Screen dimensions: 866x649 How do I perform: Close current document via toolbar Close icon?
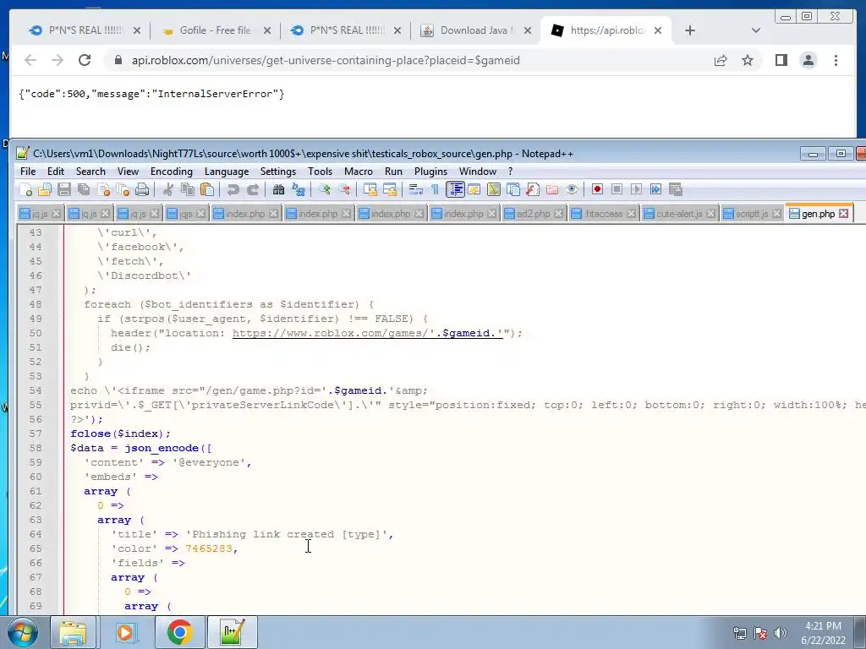(x=103, y=190)
